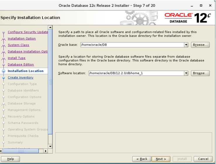Click the Installation Location step bullet icon
The image size is (216, 164).
[4, 71]
